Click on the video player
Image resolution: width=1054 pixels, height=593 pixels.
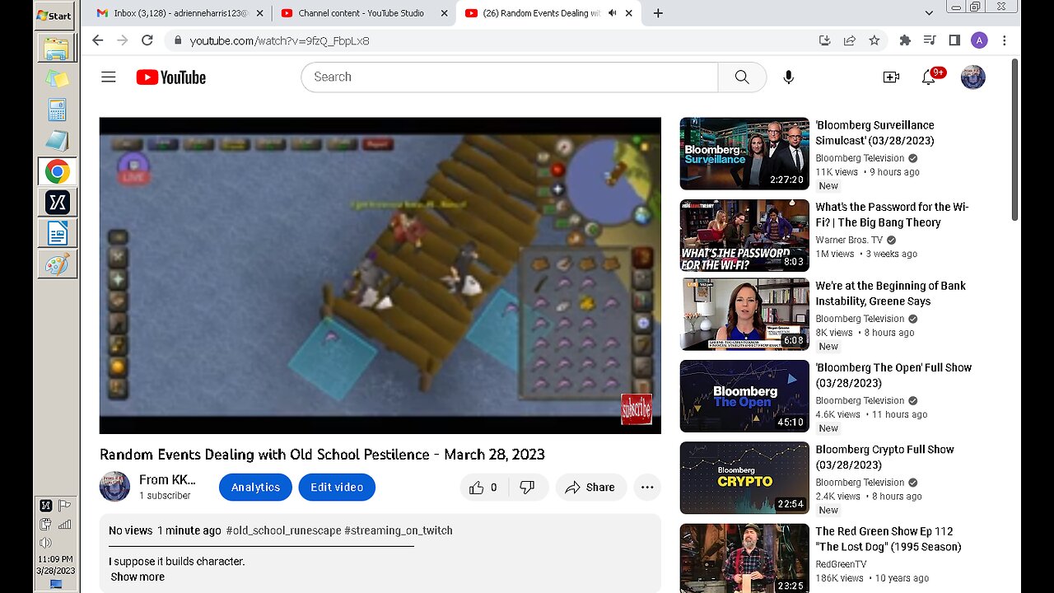tap(380, 275)
